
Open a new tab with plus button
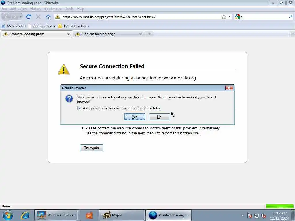150,34
